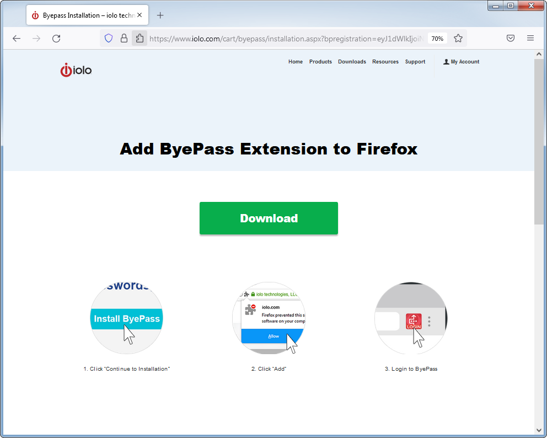Image resolution: width=547 pixels, height=438 pixels.
Task: Click the forward navigation arrow
Action: click(x=36, y=39)
